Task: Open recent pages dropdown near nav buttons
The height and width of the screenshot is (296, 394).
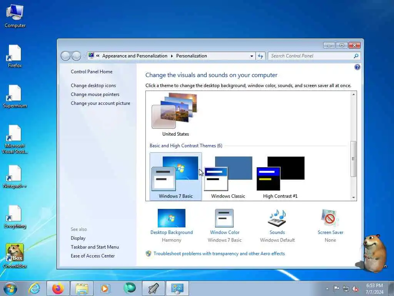Action: (83, 56)
